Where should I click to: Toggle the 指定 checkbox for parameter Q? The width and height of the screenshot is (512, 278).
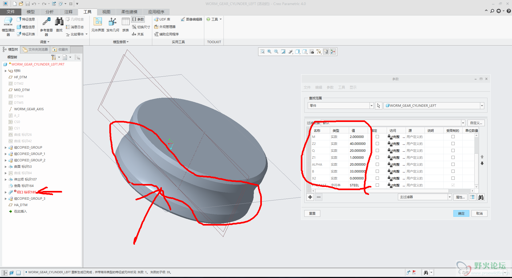377,150
